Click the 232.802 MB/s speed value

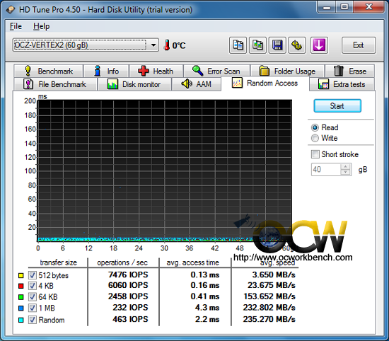point(269,308)
